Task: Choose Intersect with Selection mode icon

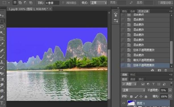Action: pos(31,3)
